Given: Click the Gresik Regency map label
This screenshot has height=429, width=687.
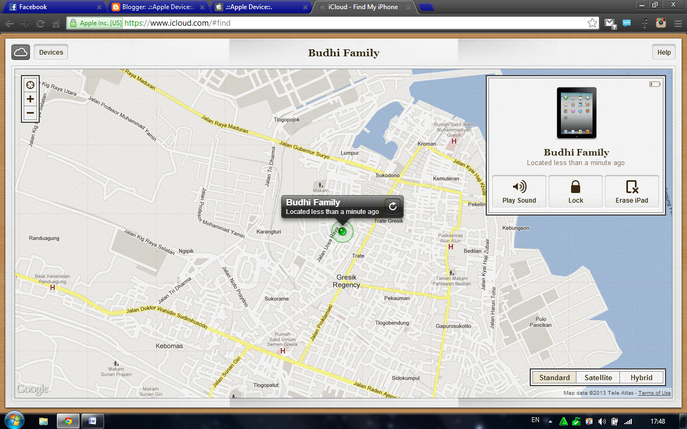Looking at the screenshot, I should tap(347, 281).
